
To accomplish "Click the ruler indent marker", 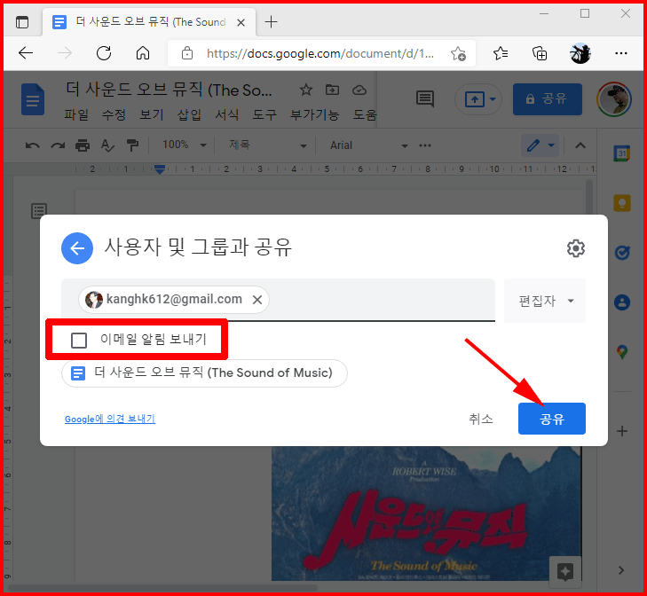I will coord(160,169).
